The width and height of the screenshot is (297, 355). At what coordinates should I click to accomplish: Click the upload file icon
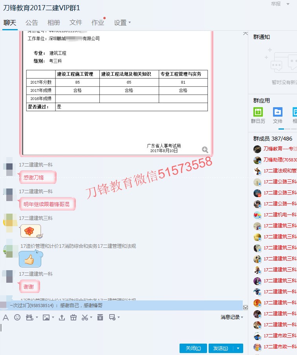(x=62, y=317)
